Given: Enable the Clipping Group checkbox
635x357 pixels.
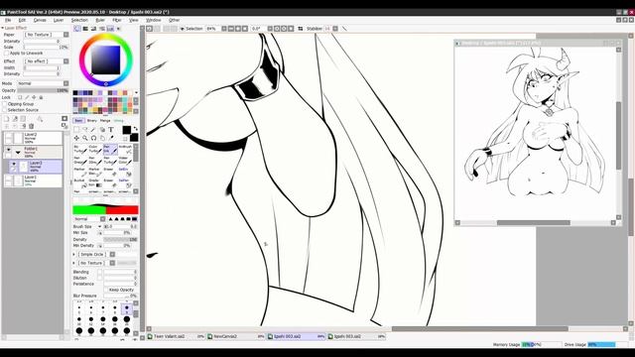Looking at the screenshot, I should pyautogui.click(x=4, y=104).
